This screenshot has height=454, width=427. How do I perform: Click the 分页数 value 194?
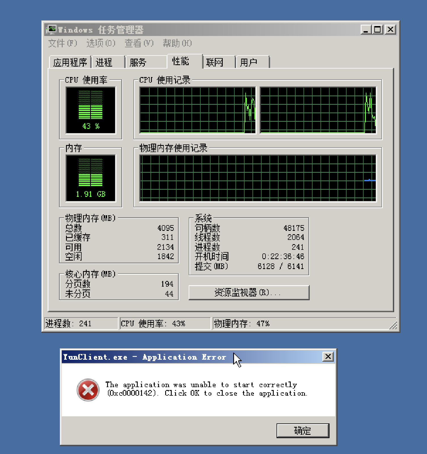(x=167, y=284)
